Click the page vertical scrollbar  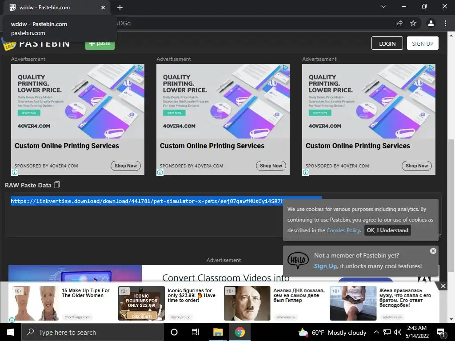coord(451,206)
